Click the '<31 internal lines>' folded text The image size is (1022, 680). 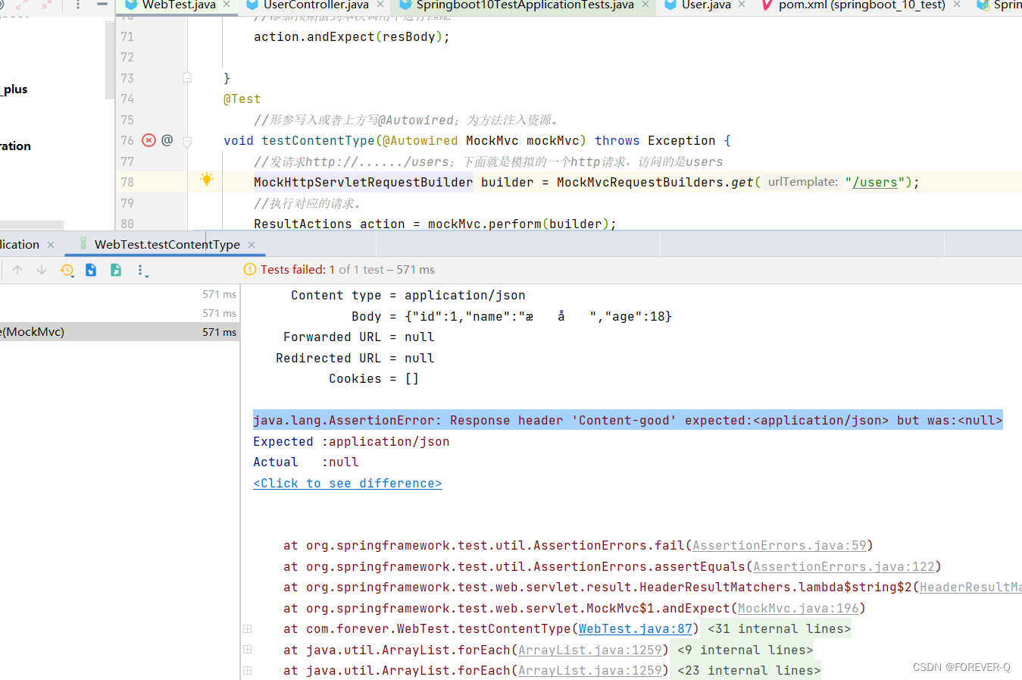click(x=779, y=629)
